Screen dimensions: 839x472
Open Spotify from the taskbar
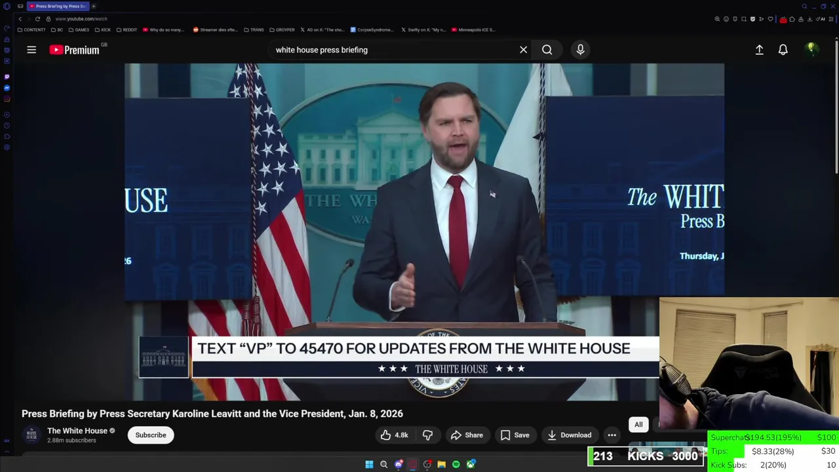coord(456,464)
